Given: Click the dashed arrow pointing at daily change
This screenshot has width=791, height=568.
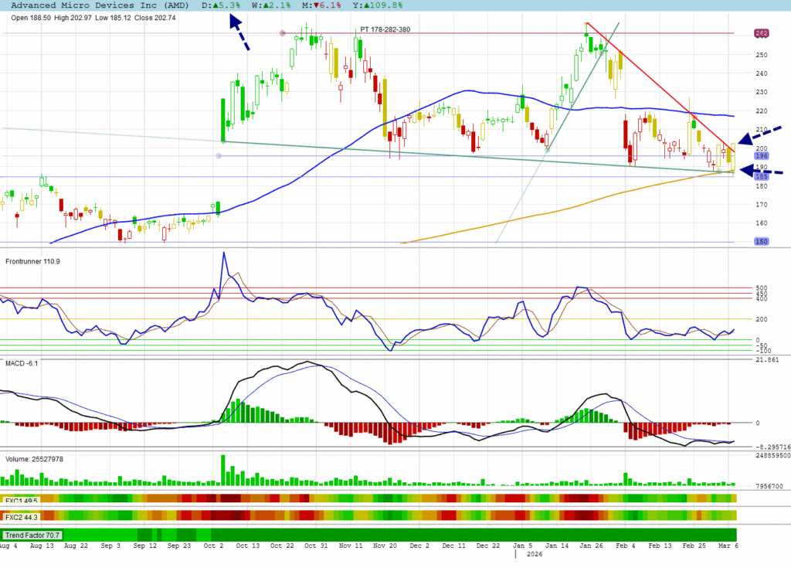Looking at the screenshot, I should coord(240,33).
